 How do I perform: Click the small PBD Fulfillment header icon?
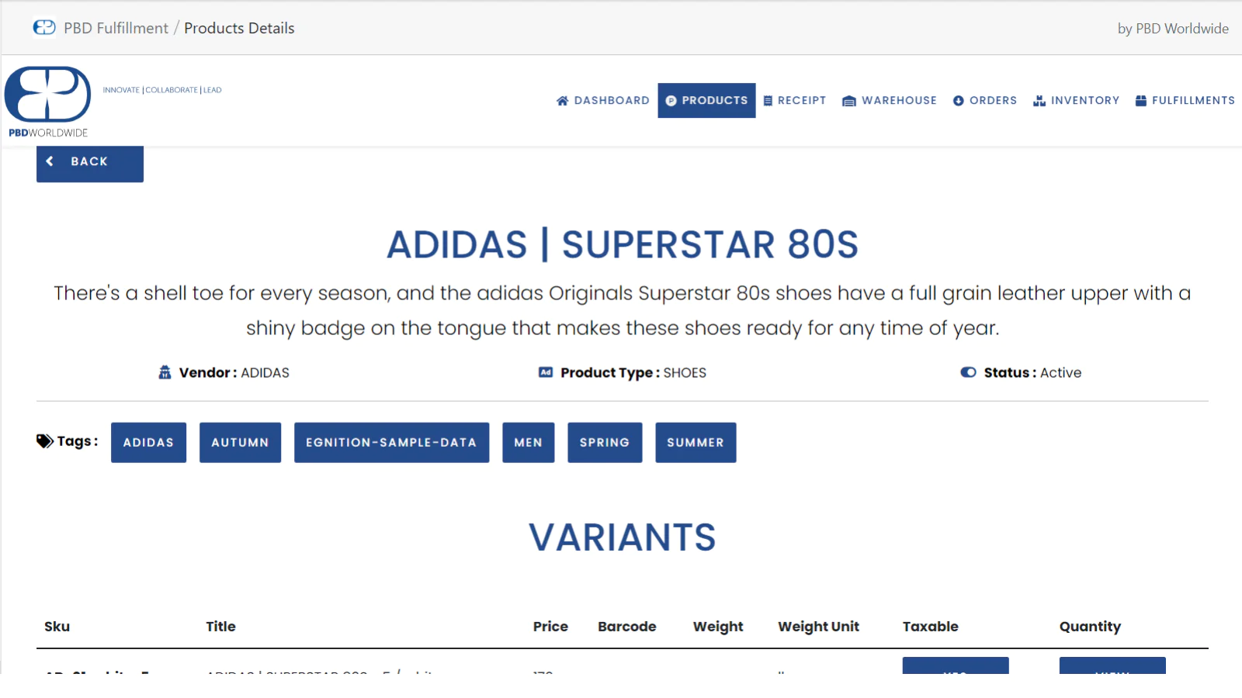pos(44,28)
